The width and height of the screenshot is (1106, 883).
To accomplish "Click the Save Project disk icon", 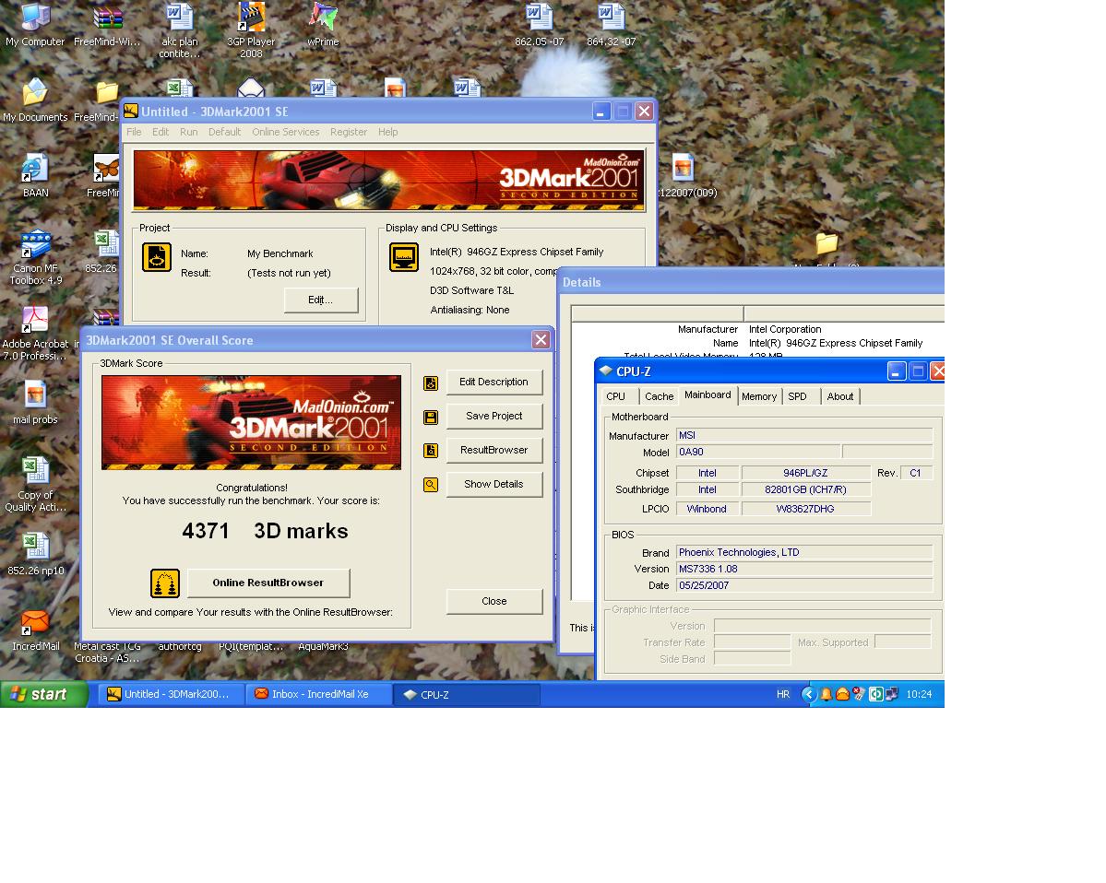I will pos(430,418).
